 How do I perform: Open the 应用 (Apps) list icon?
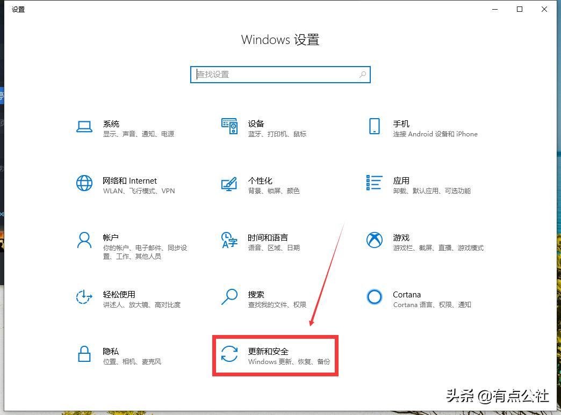(x=375, y=184)
